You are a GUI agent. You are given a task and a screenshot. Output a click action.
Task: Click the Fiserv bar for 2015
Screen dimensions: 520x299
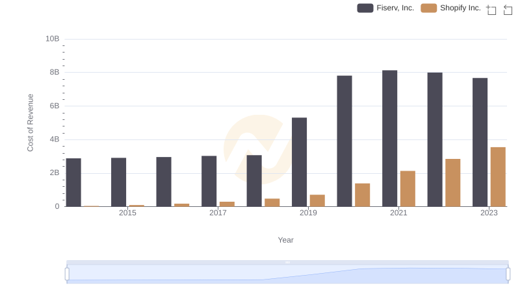[118, 182]
